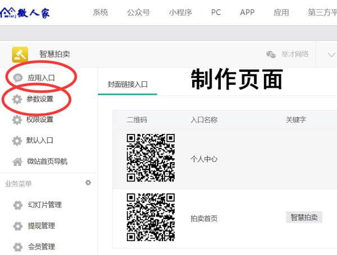Click the 智慧拍卖 app title
Viewport: 337px width, 255px height.
[54, 54]
